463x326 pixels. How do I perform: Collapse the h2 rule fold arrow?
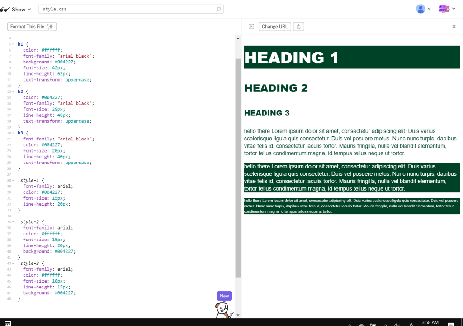point(13,91)
